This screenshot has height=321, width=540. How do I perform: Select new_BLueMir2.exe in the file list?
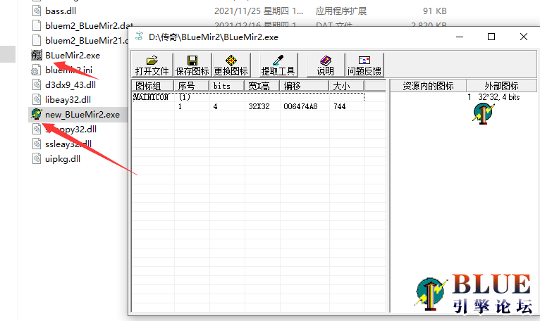point(82,115)
